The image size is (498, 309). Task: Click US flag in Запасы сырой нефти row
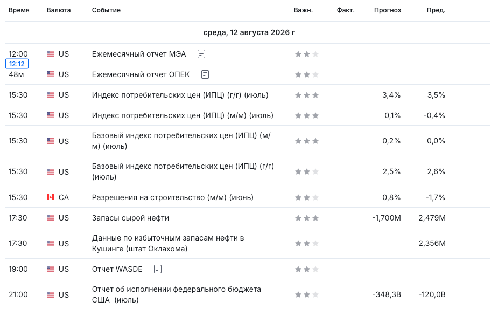pos(51,218)
